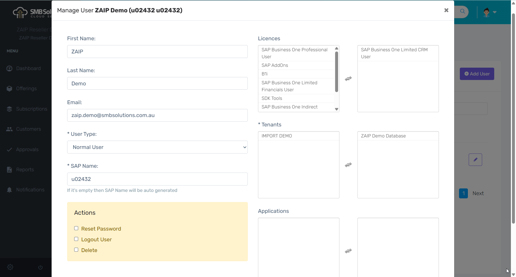516x277 pixels.
Task: Click the Licences transfer arrows icon
Action: pos(348,79)
